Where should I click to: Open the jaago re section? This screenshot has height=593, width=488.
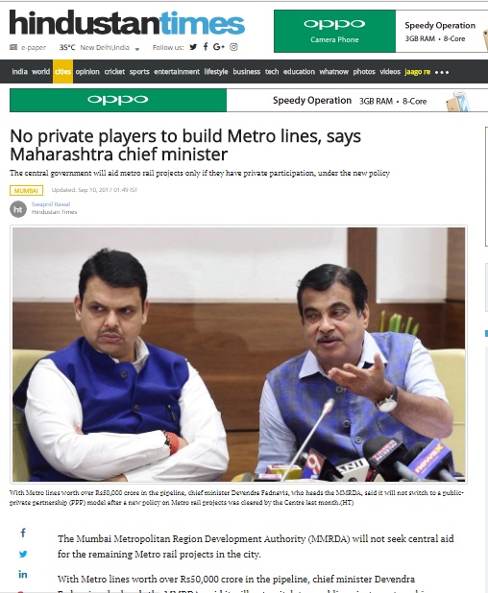417,72
